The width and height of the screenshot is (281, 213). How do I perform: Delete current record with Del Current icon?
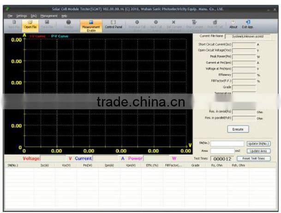pyautogui.click(x=173, y=24)
